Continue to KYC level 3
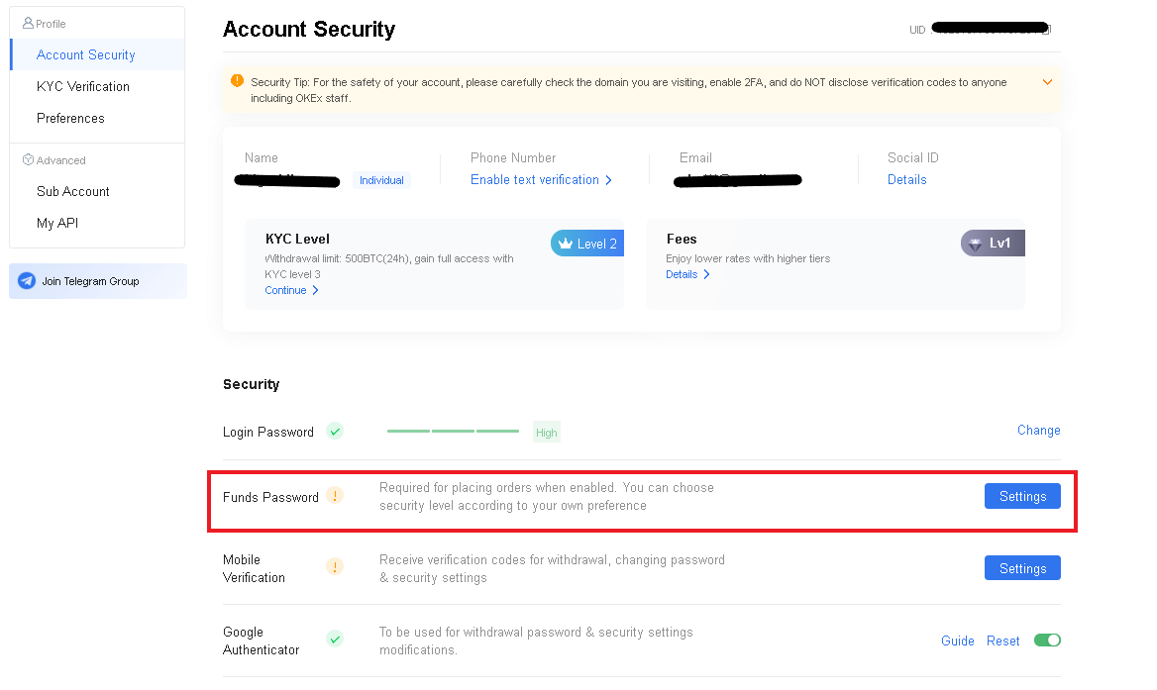The width and height of the screenshot is (1157, 690). (291, 290)
